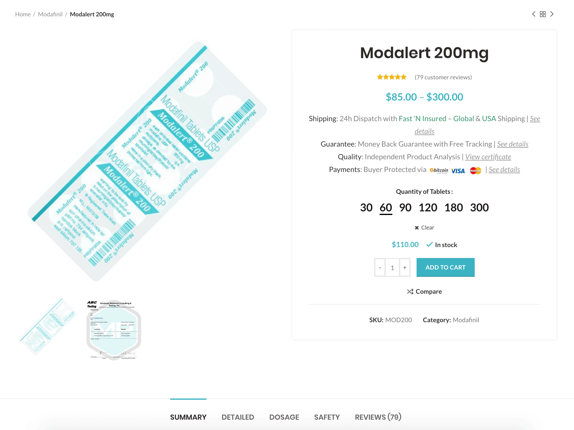Image resolution: width=574 pixels, height=430 pixels.
Task: Open the View certificate link
Action: coord(488,157)
